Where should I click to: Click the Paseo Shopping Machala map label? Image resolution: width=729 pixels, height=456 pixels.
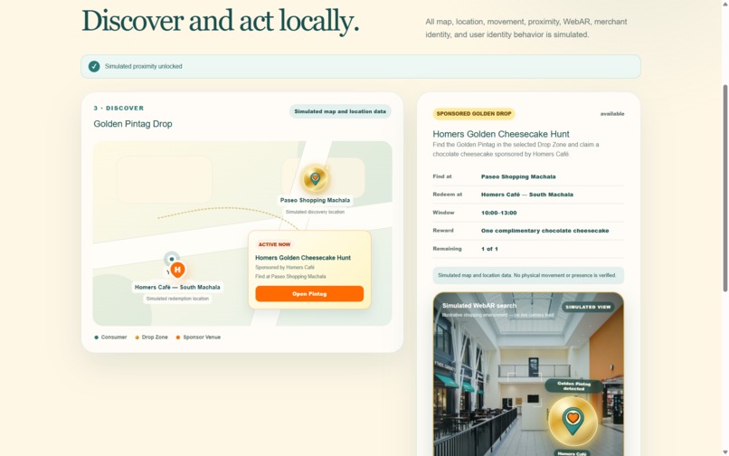(315, 200)
